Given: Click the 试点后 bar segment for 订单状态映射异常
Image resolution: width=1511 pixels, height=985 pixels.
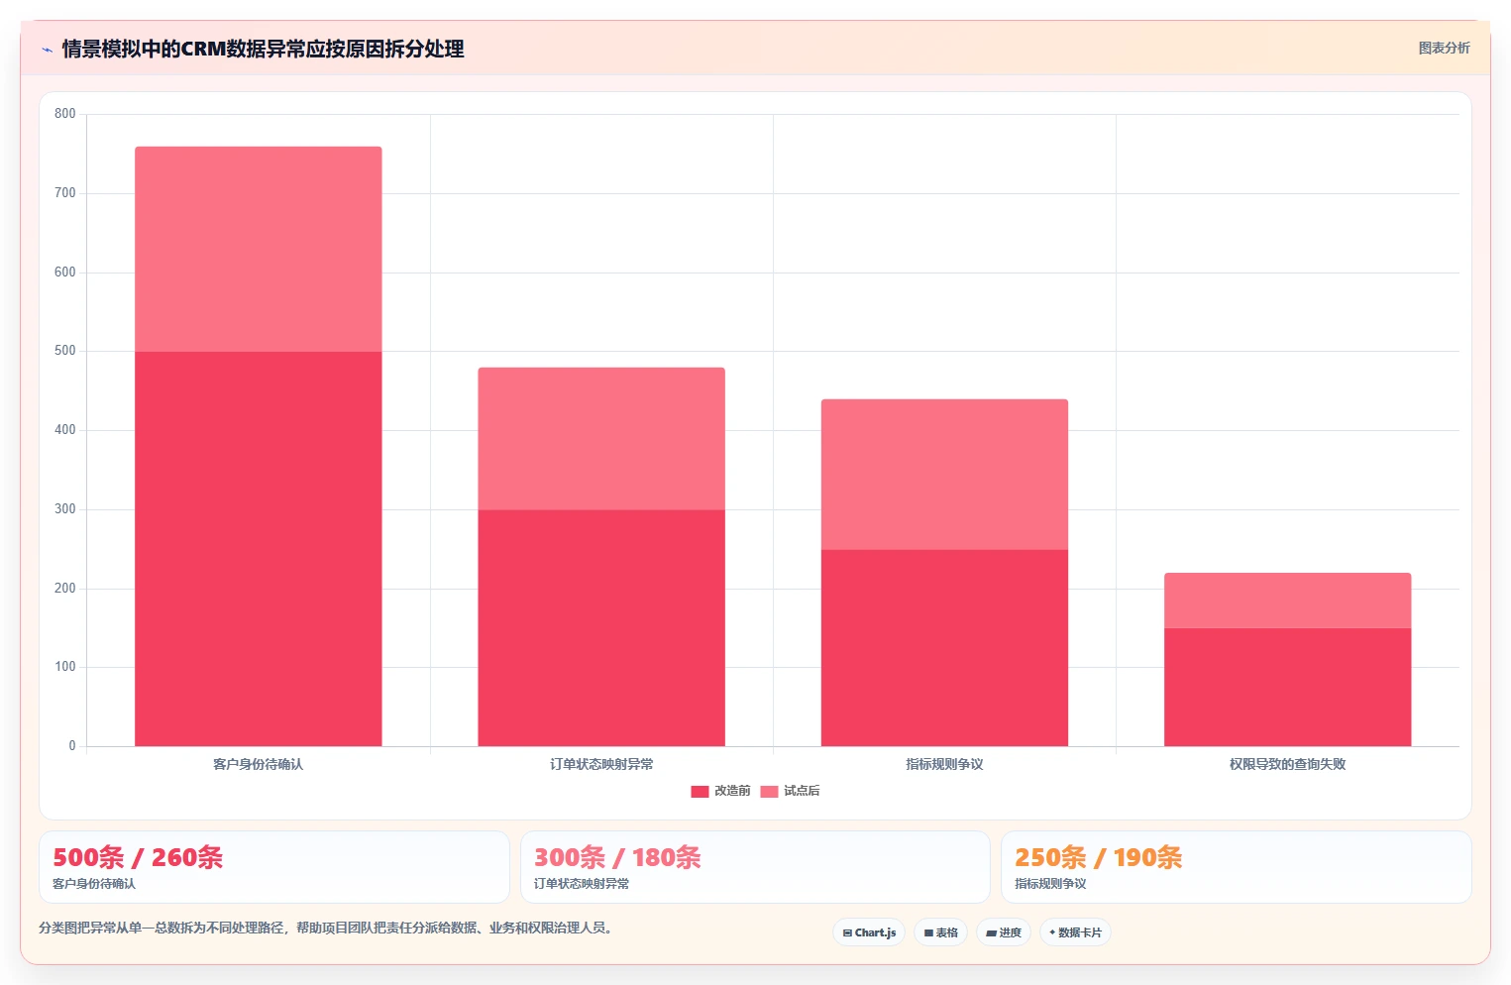Looking at the screenshot, I should click(601, 439).
